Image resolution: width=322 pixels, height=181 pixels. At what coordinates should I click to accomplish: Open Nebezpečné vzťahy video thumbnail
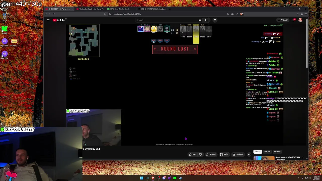264,158
